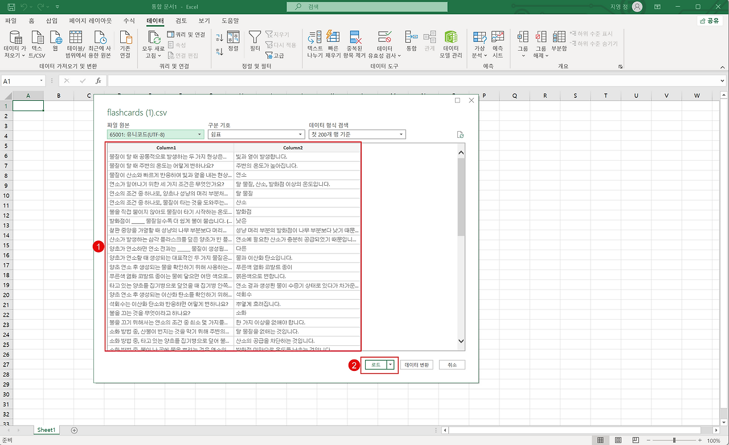Click the Column2 header in preview

pos(297,148)
